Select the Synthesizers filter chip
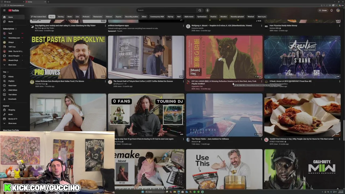This screenshot has width=345, height=194. tap(202, 17)
